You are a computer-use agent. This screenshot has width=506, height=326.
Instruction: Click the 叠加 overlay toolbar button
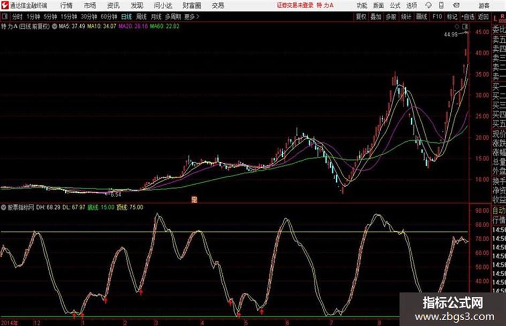tap(376, 17)
